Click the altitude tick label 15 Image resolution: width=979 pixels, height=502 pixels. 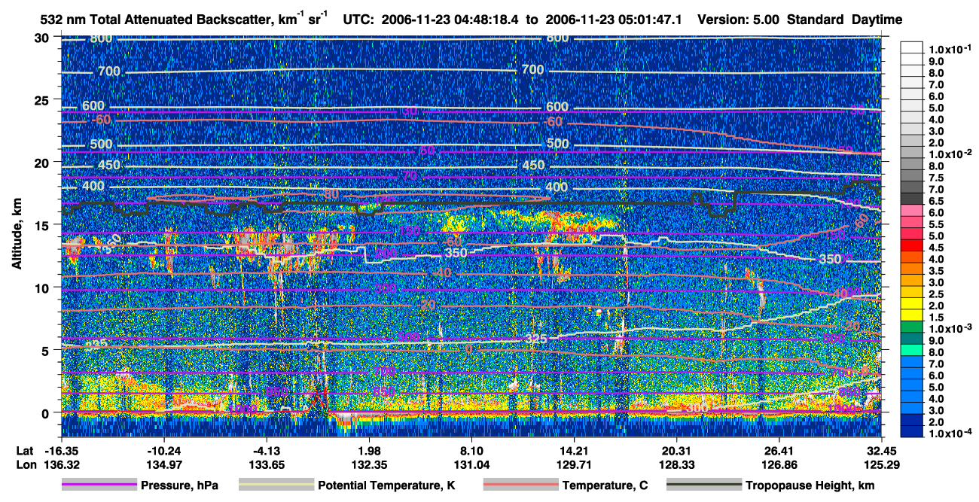click(43, 224)
